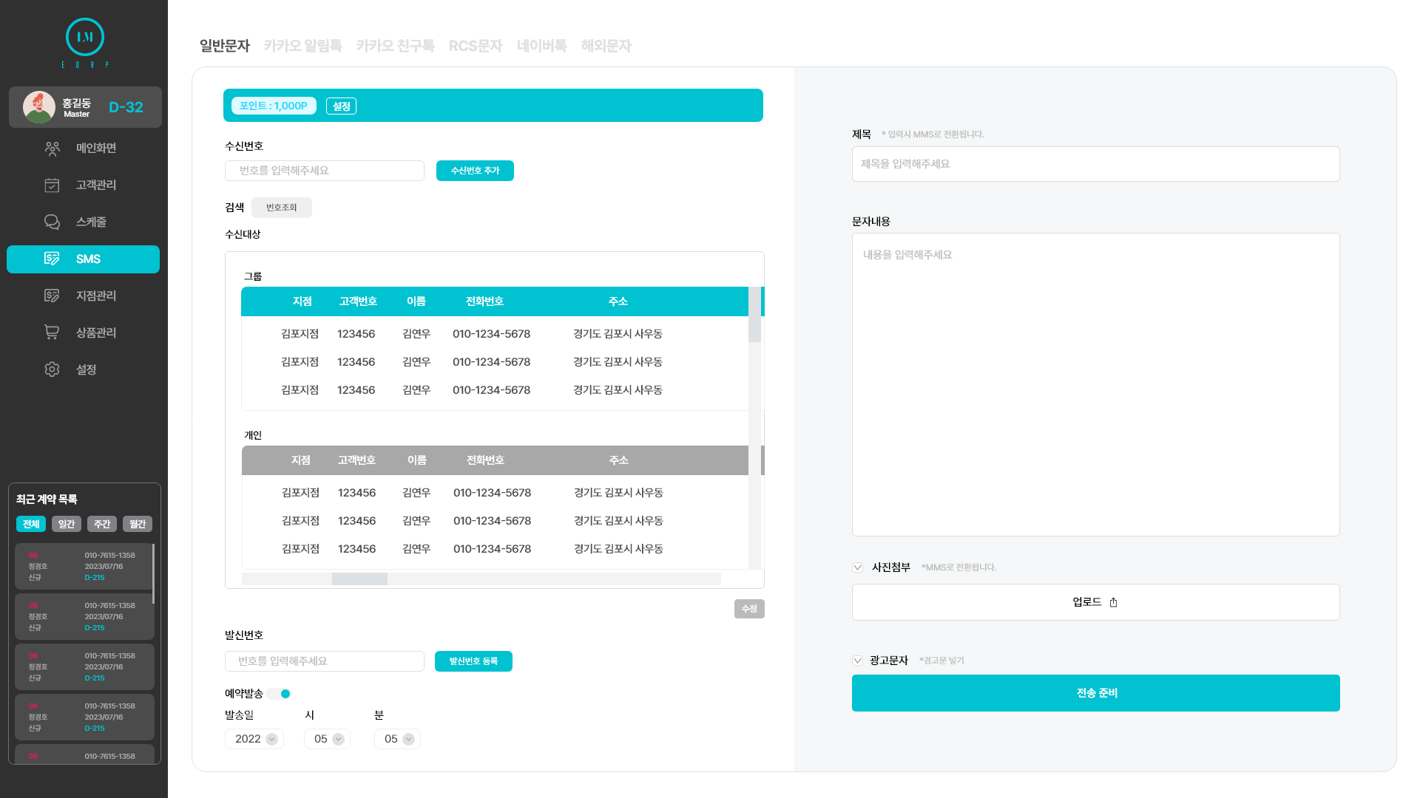Viewport: 1420px width, 798px height.
Task: Click the recipient list vertical scrollbar thumb
Action: [754, 315]
